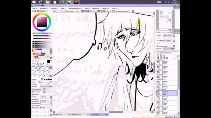Delete the selected layer with trash icon
This screenshot has width=211, height=118.
(x=167, y=58)
